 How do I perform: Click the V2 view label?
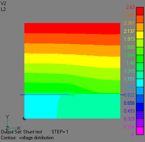point(3,4)
